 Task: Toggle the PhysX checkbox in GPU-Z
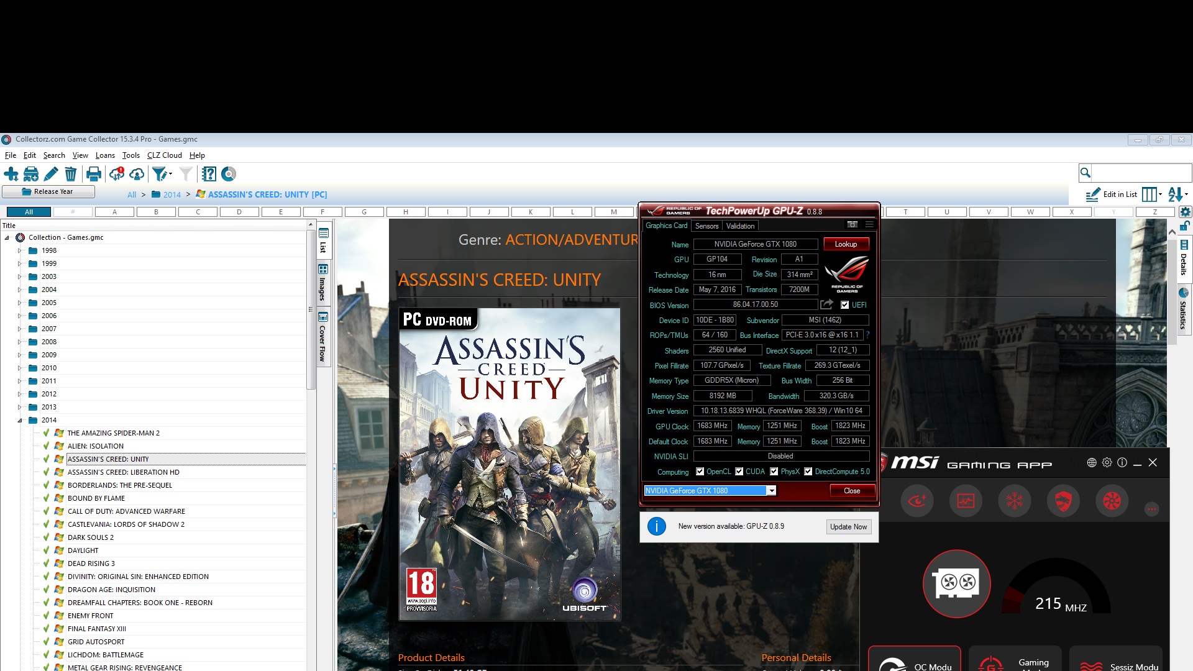(x=774, y=472)
